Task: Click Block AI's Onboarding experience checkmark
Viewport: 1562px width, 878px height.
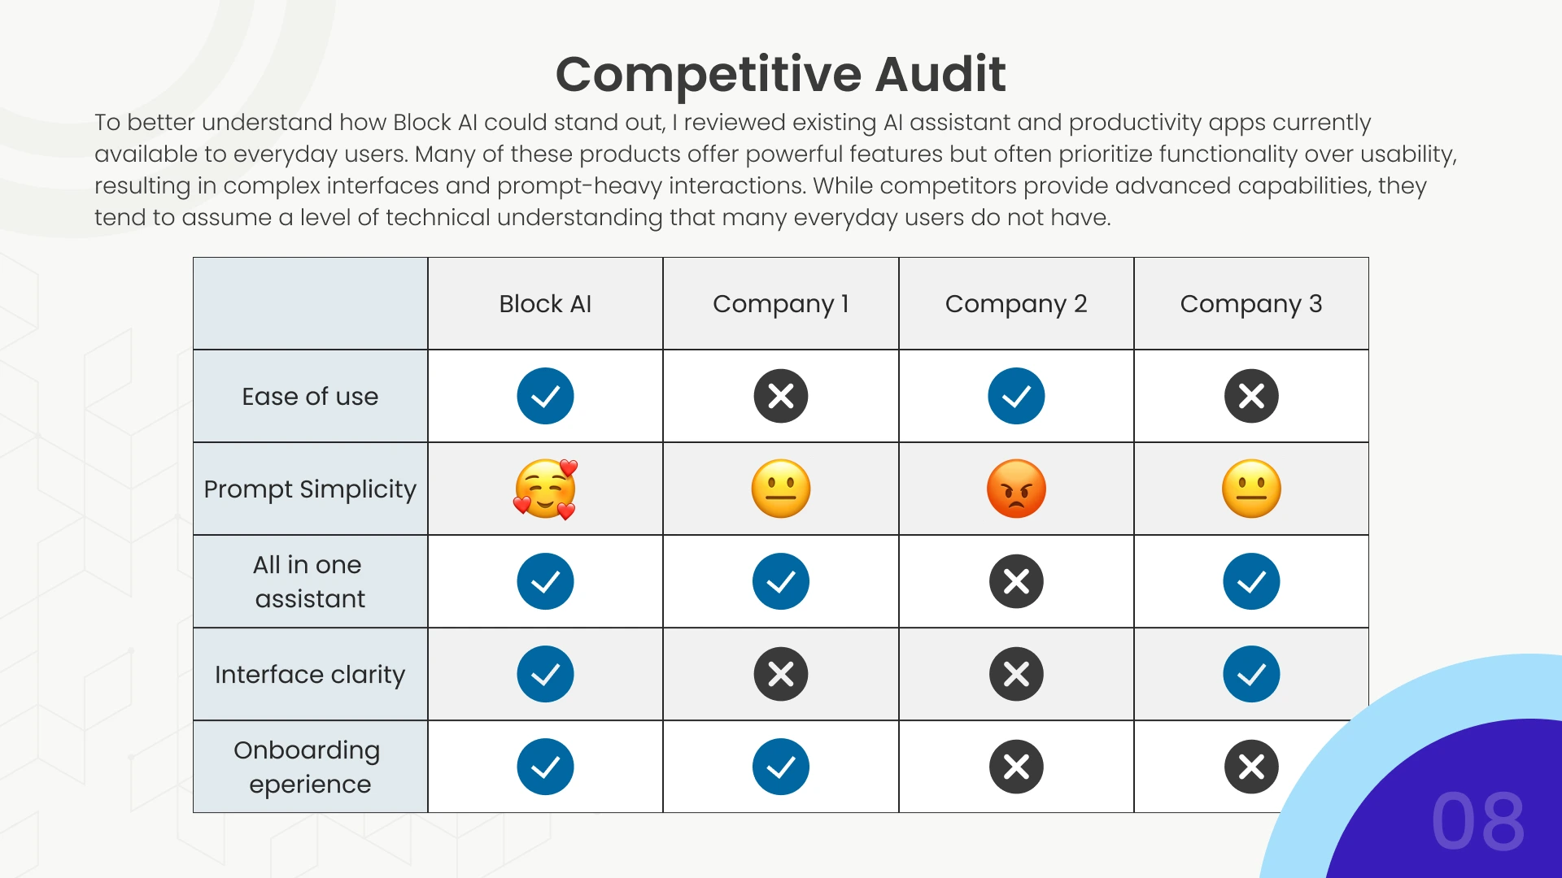Action: coord(545,767)
